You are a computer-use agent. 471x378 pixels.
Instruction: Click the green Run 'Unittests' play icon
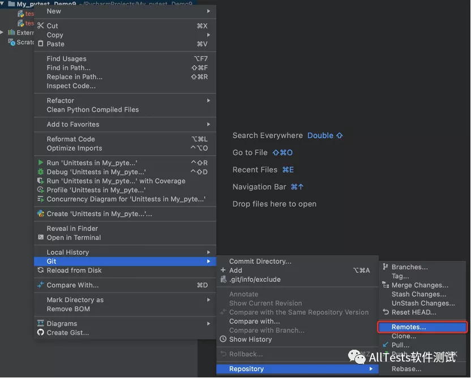[x=41, y=163]
